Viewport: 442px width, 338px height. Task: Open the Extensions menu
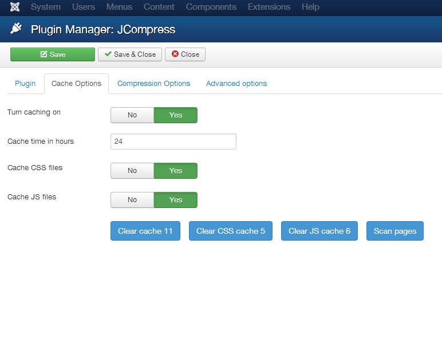[x=269, y=7]
